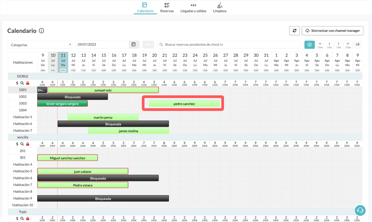372x222 pixels.
Task: Select room 201 label
Action: tap(23, 151)
